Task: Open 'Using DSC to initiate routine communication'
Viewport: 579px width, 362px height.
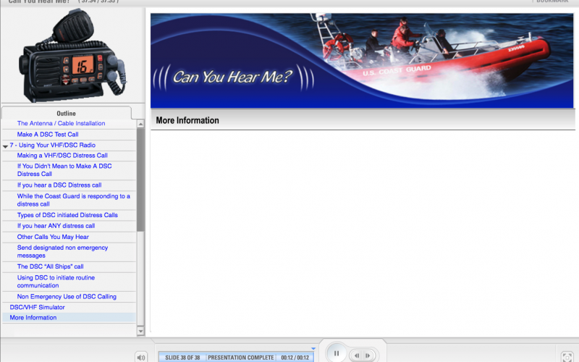Action: 56,282
